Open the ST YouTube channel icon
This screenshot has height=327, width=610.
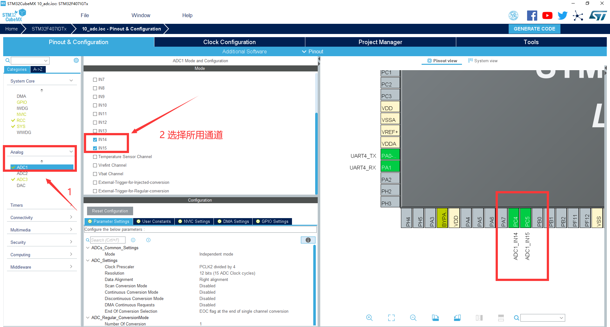pyautogui.click(x=547, y=16)
